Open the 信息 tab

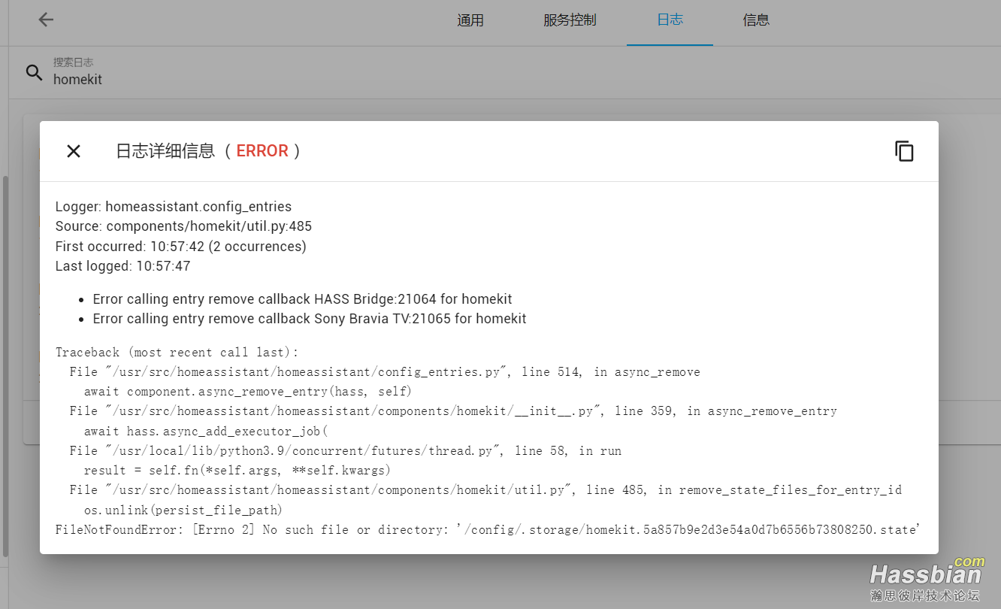coord(756,20)
